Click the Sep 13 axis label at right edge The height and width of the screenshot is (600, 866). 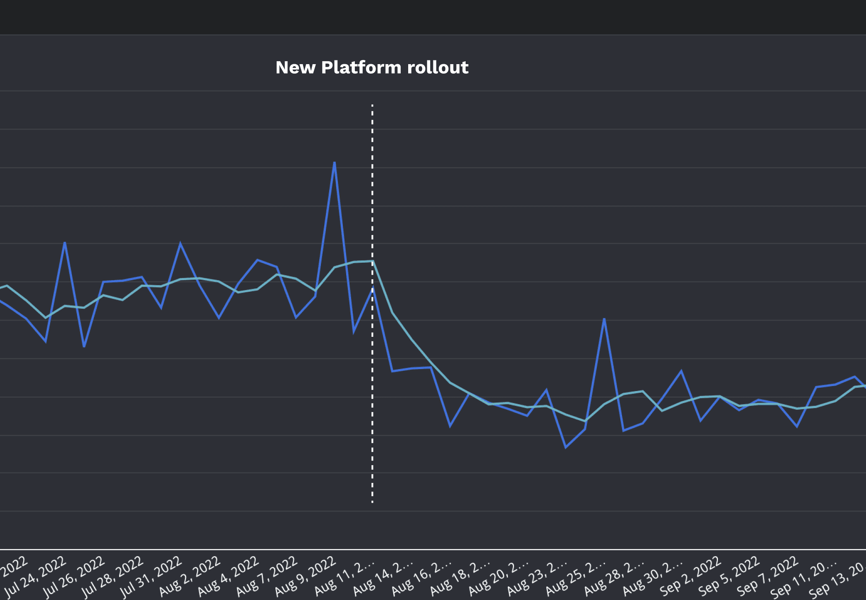(840, 579)
